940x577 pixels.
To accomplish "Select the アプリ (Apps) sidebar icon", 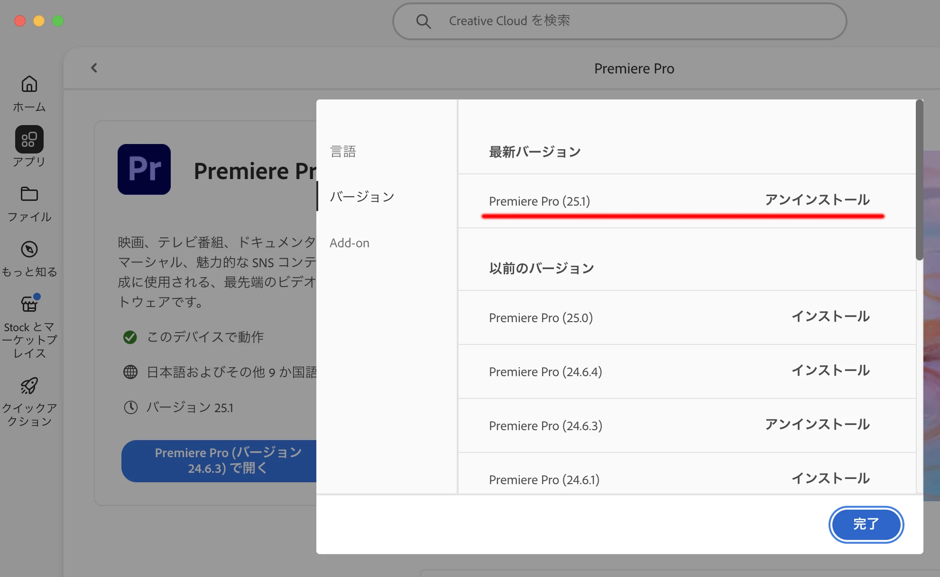I will (29, 139).
